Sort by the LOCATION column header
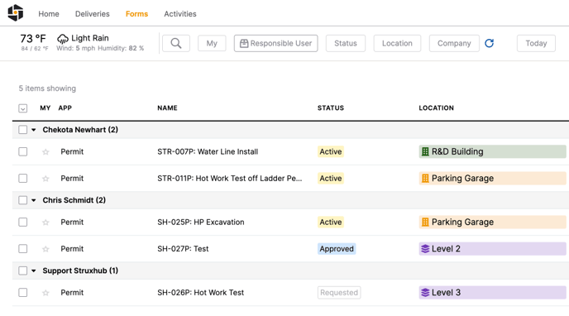The height and width of the screenshot is (316, 569). (436, 108)
